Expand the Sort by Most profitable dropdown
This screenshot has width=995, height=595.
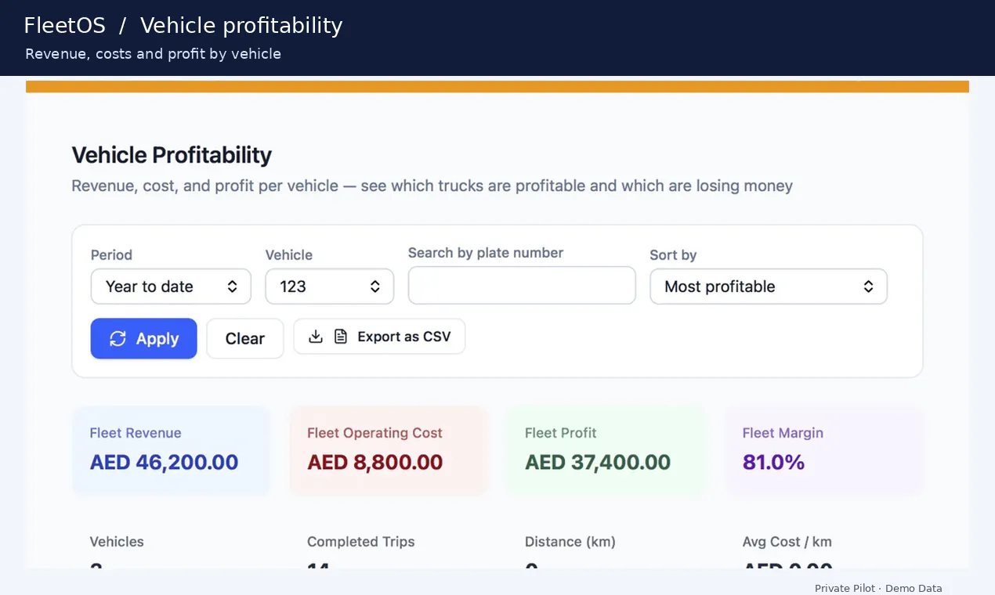pos(769,287)
